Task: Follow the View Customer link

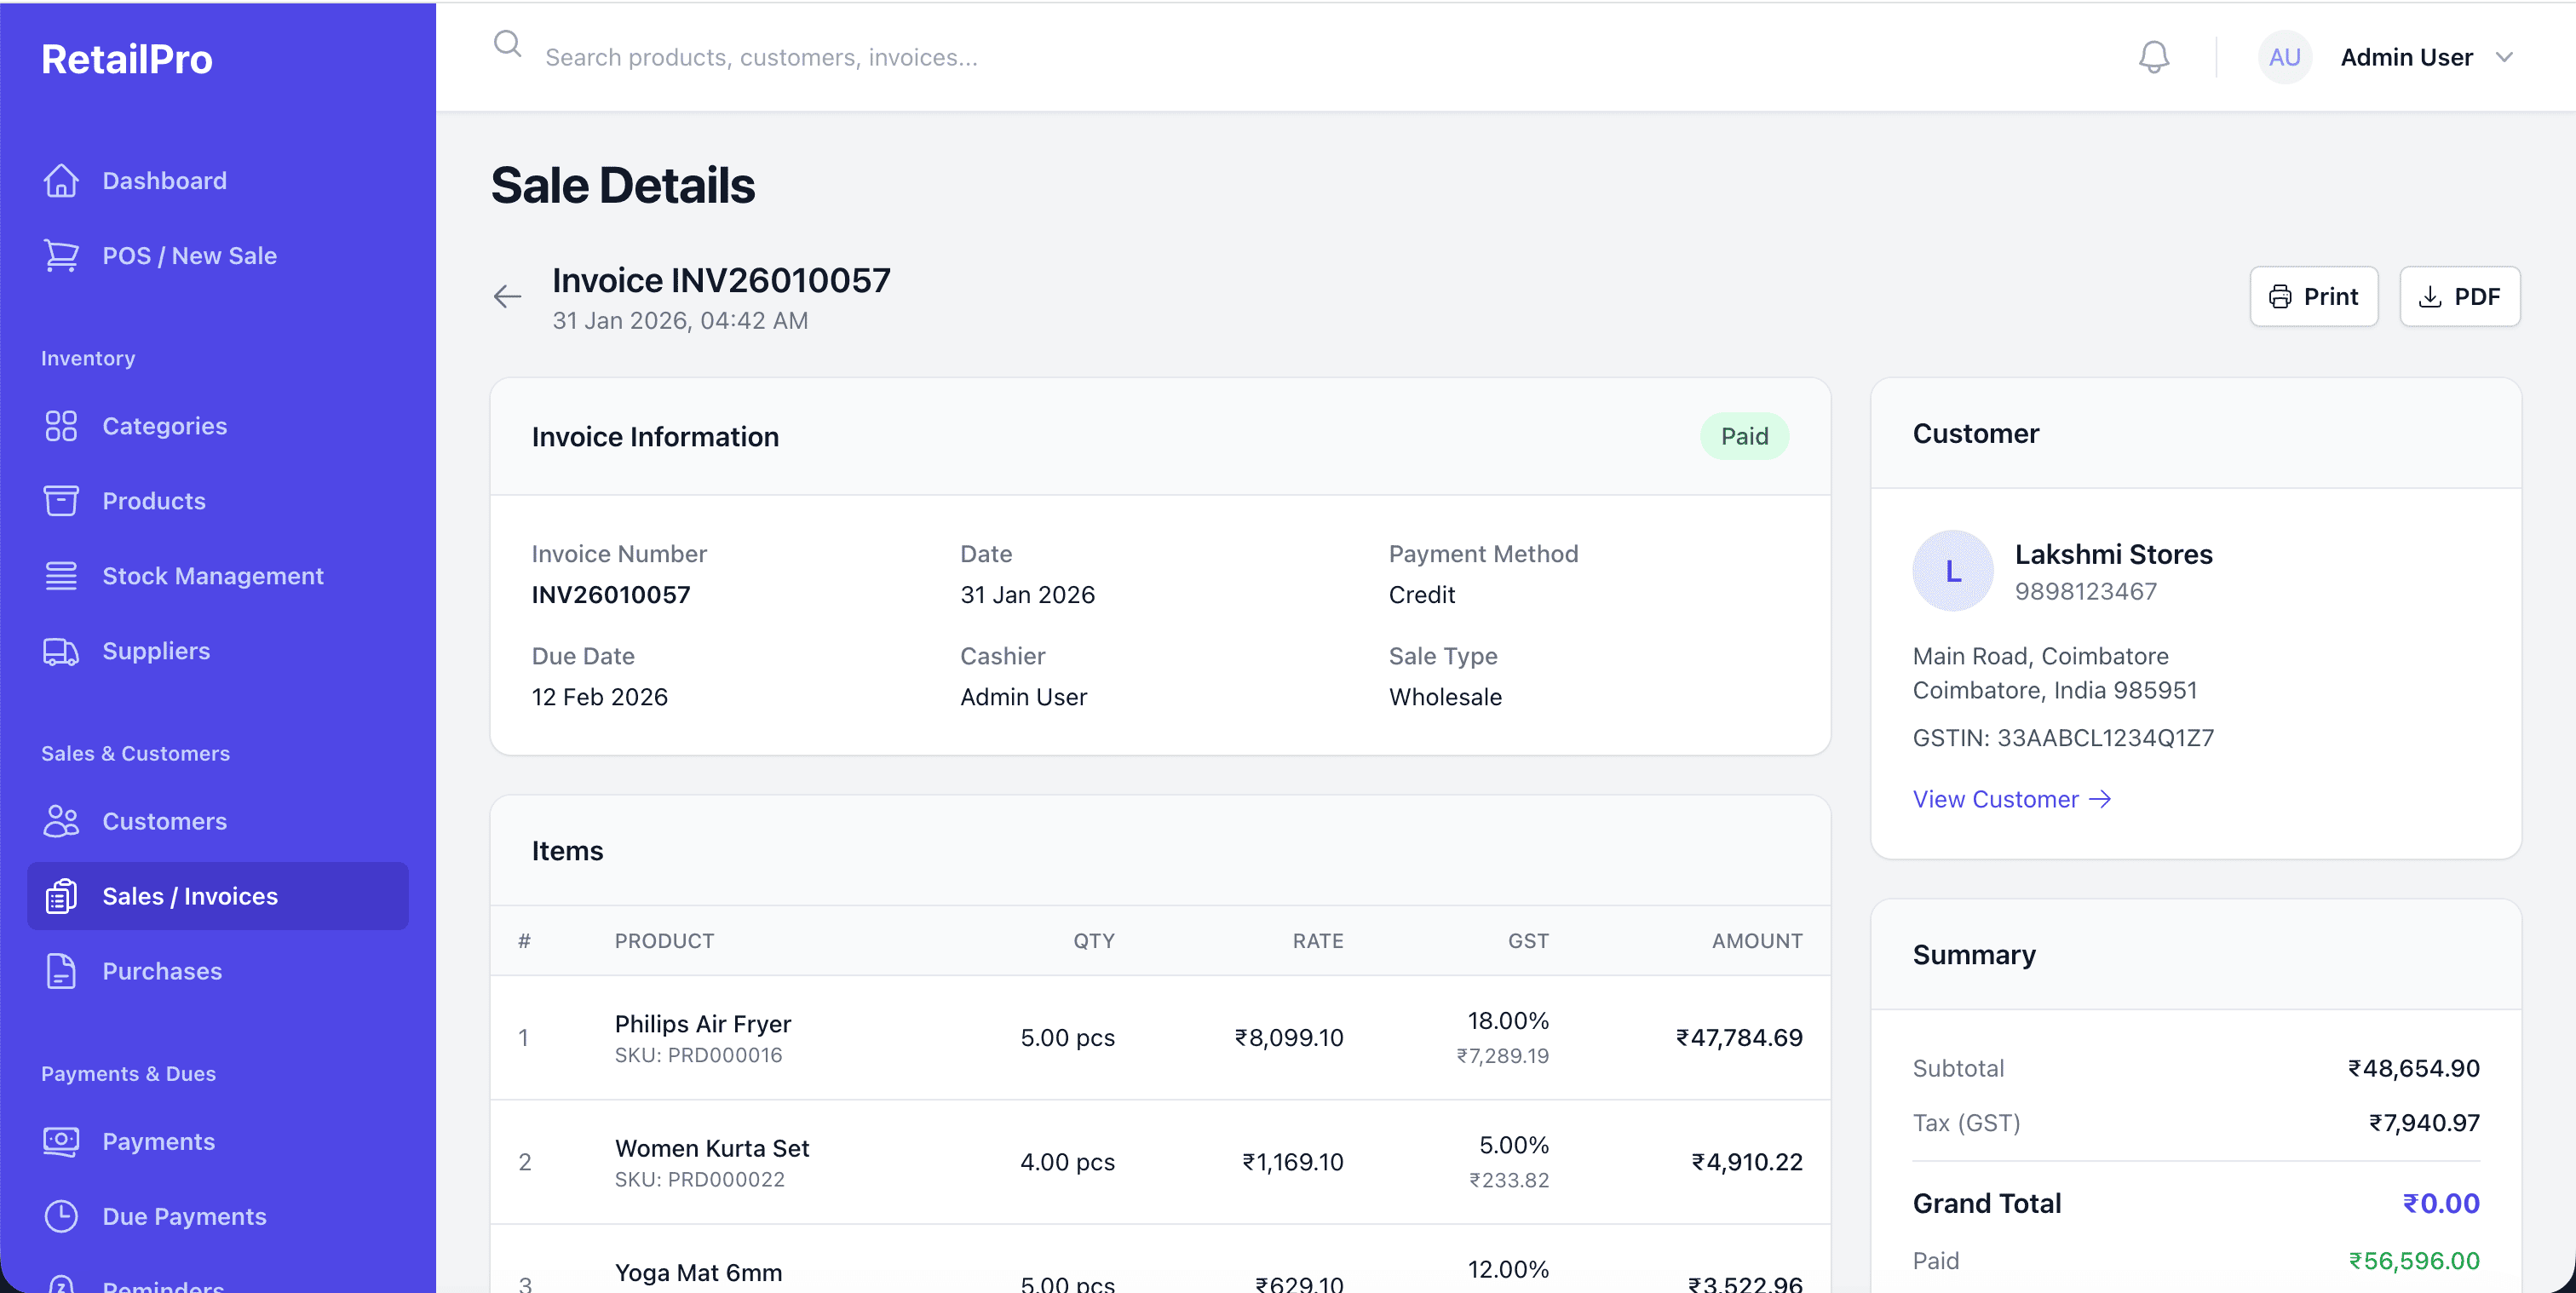Action: click(2011, 799)
